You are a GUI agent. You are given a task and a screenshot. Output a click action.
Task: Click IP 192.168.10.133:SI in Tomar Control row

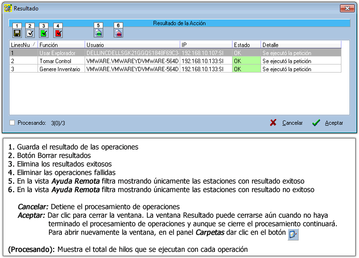point(206,61)
